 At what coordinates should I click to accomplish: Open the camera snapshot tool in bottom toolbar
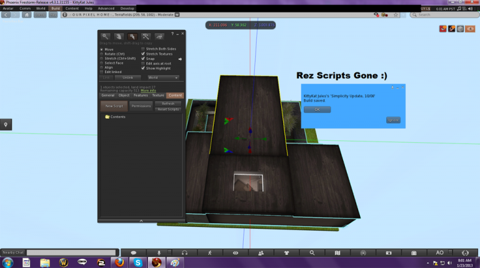pyautogui.click(x=389, y=253)
